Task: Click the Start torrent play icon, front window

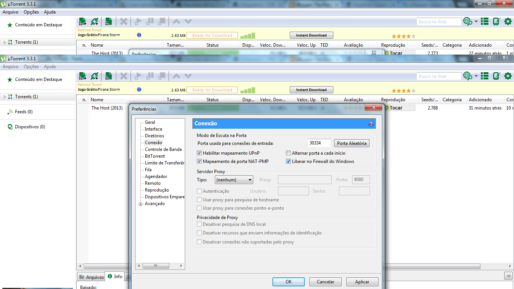Action: pyautogui.click(x=138, y=76)
